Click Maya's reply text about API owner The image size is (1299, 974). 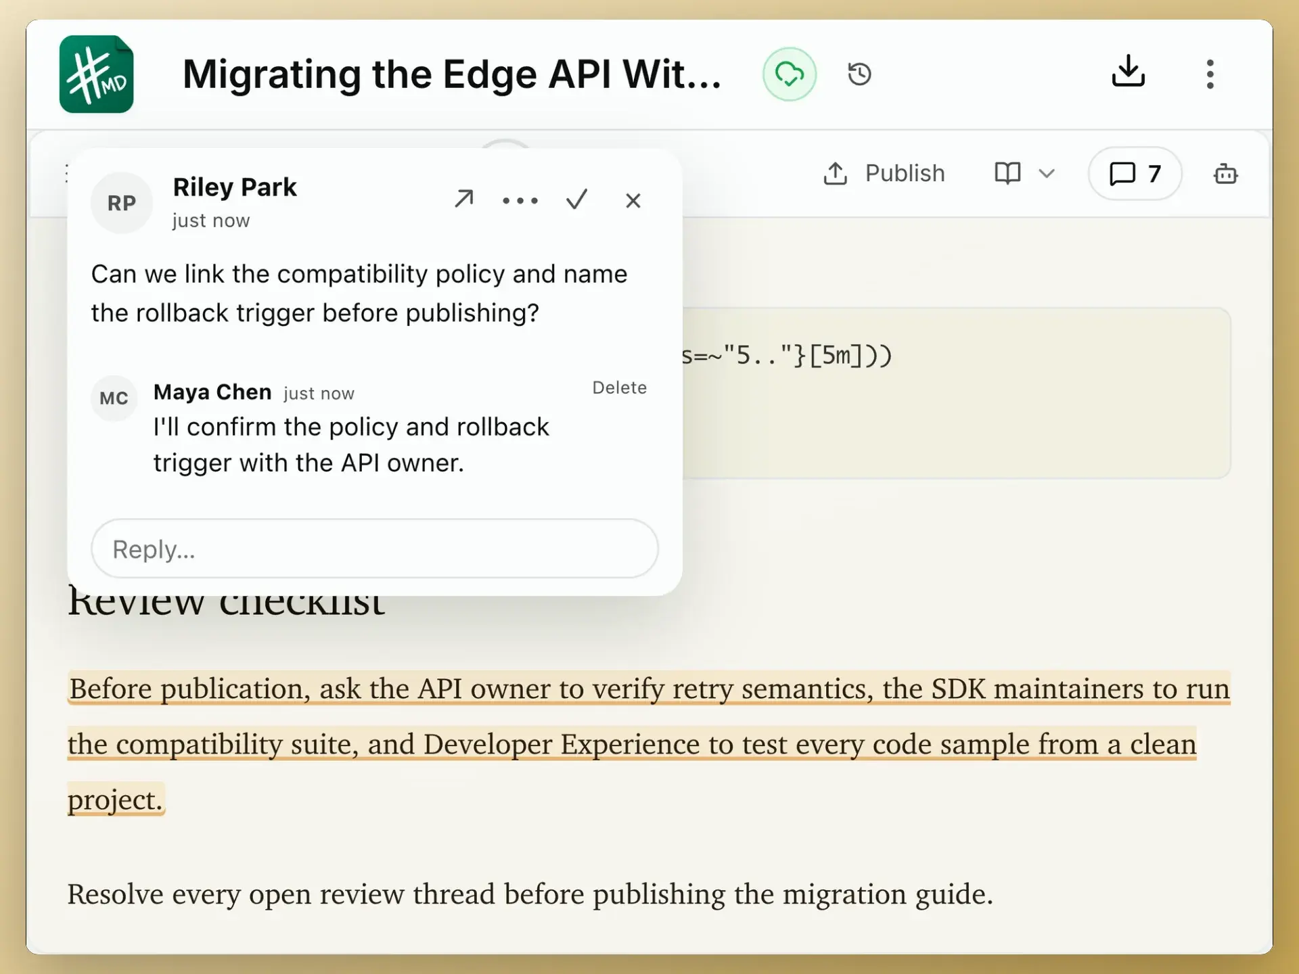coord(351,445)
